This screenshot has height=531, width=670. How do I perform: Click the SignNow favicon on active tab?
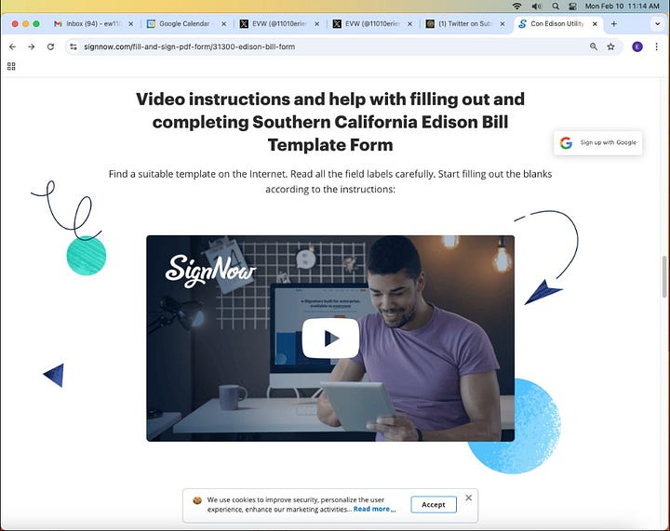(522, 24)
